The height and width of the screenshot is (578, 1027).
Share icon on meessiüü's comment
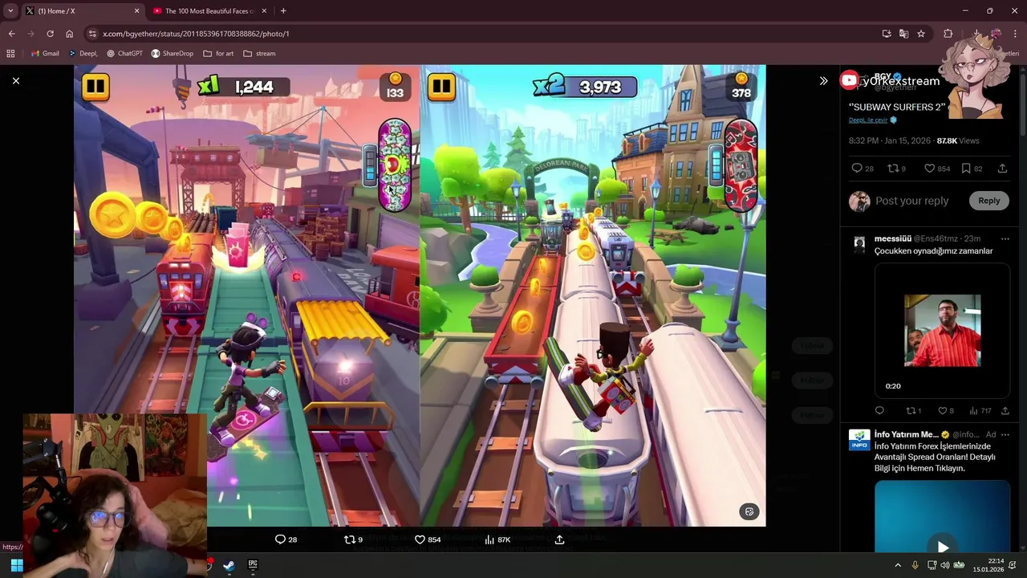point(1005,411)
